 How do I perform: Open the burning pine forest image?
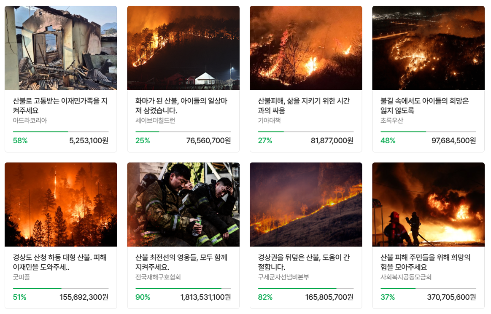pyautogui.click(x=61, y=204)
